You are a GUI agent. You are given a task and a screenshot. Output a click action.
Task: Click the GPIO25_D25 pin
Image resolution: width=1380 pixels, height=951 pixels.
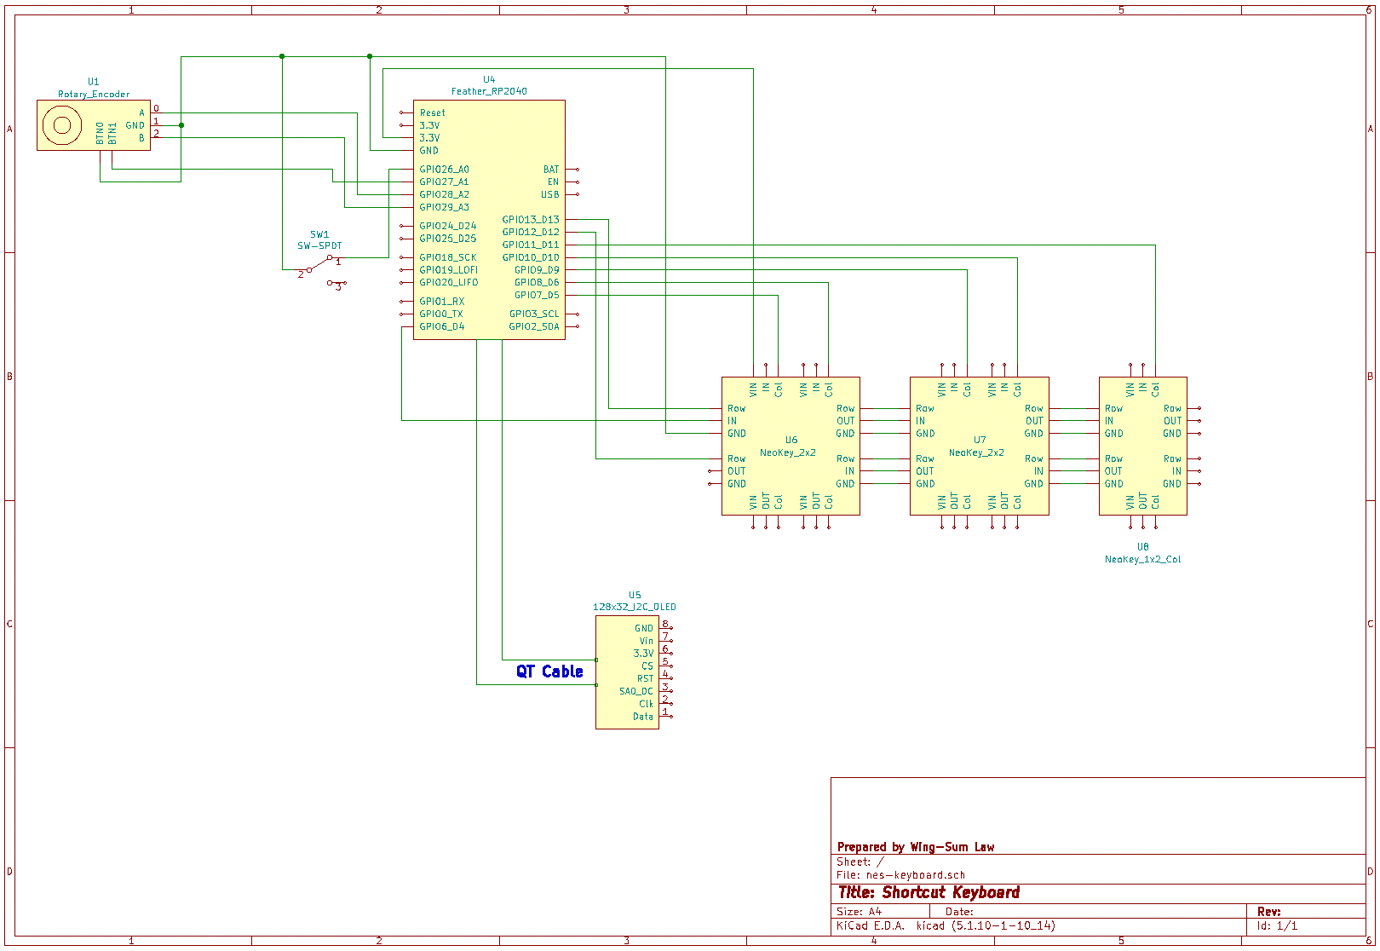tap(447, 239)
